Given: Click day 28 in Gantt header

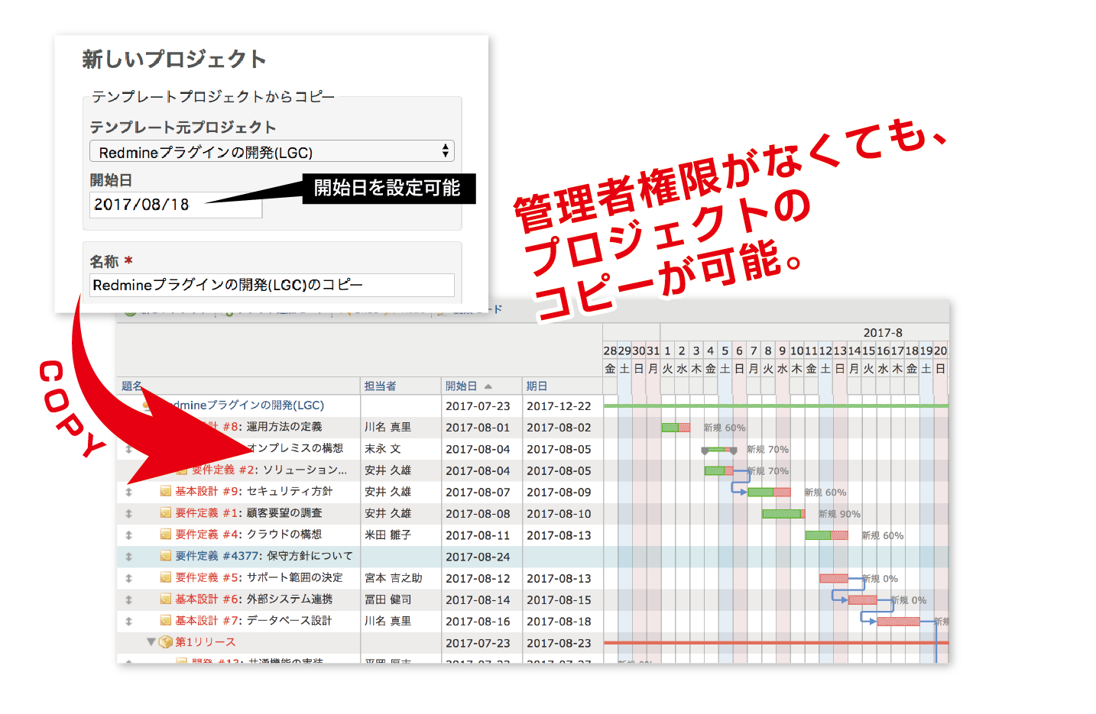Looking at the screenshot, I should [610, 351].
